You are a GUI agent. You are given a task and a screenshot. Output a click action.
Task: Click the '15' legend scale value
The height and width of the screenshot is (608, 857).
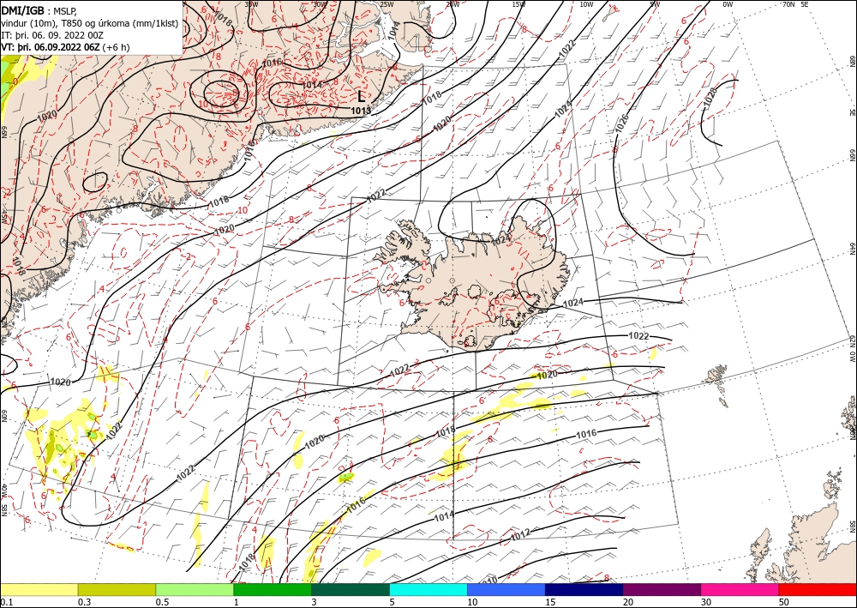(550, 602)
